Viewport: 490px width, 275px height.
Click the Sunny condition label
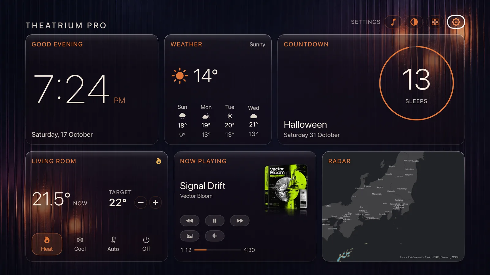pyautogui.click(x=257, y=45)
